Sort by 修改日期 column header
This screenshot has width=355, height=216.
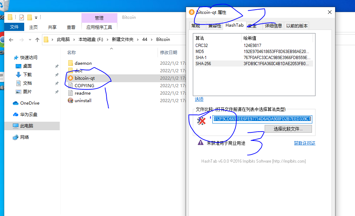point(169,53)
